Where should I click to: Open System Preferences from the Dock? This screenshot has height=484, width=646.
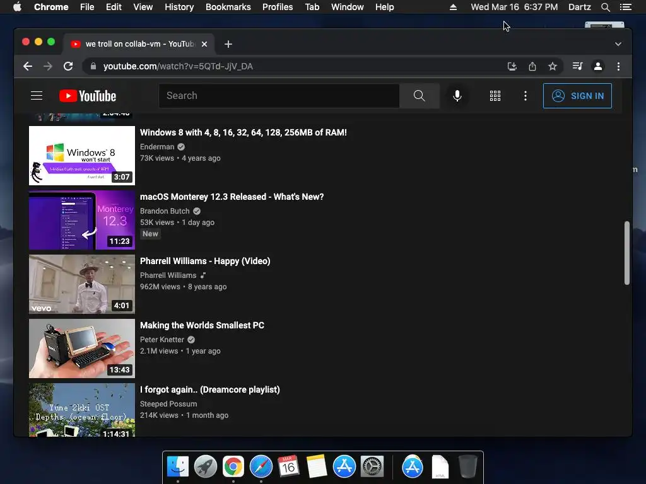(x=372, y=467)
